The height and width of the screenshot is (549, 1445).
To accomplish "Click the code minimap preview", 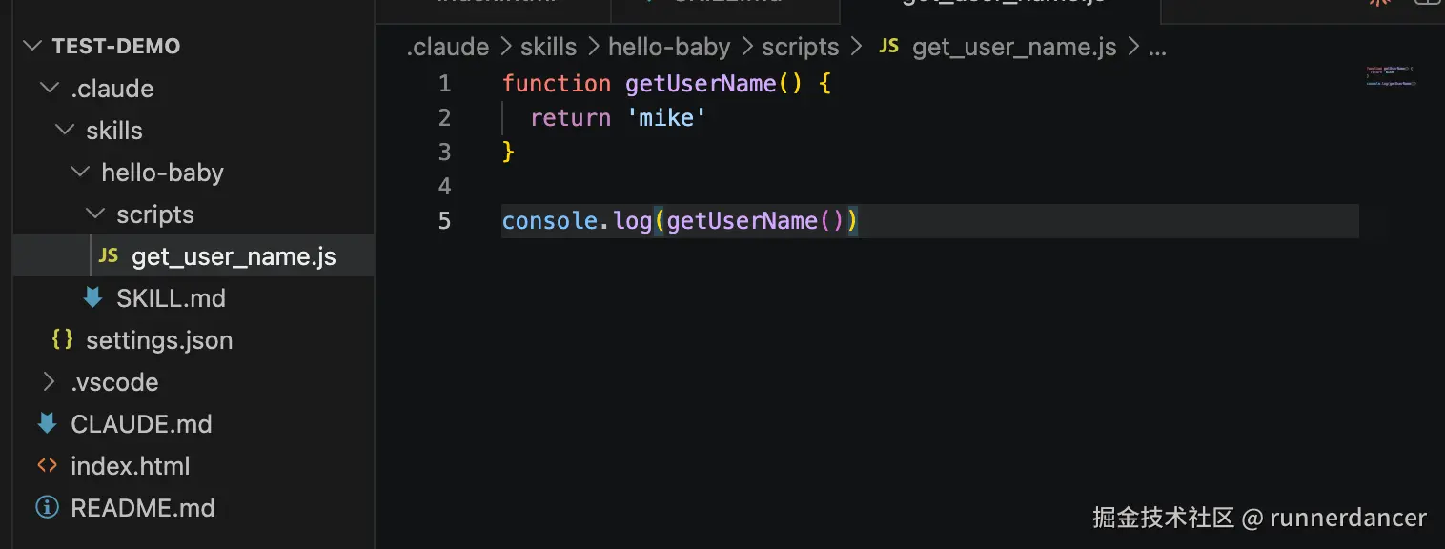I will [x=1392, y=76].
